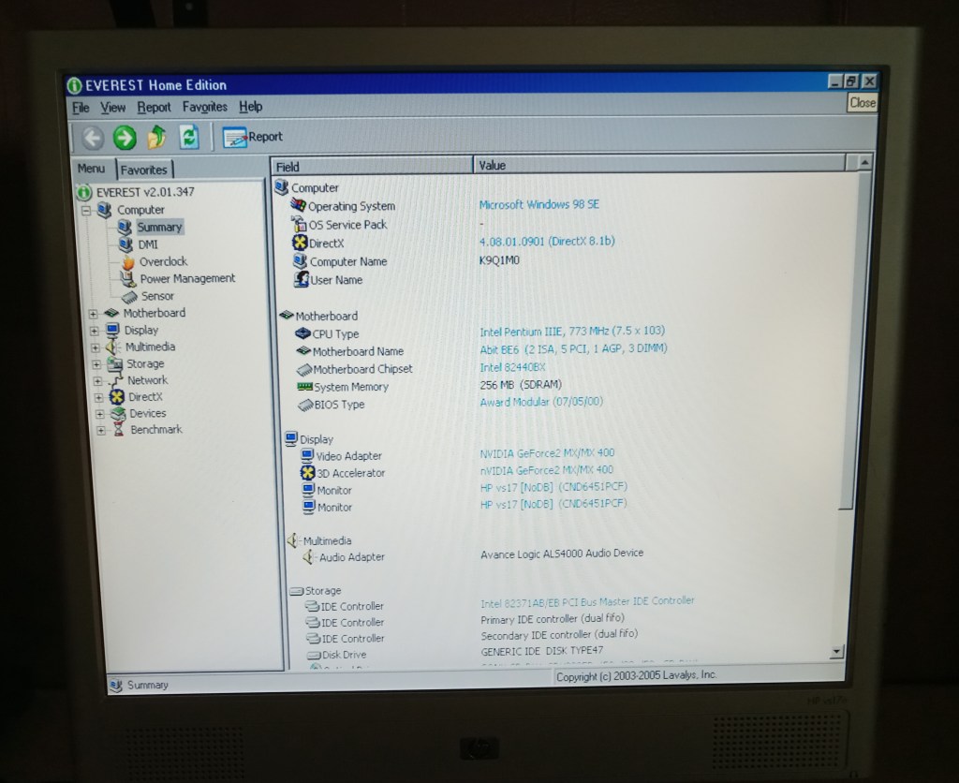Open the File menu

click(x=81, y=108)
